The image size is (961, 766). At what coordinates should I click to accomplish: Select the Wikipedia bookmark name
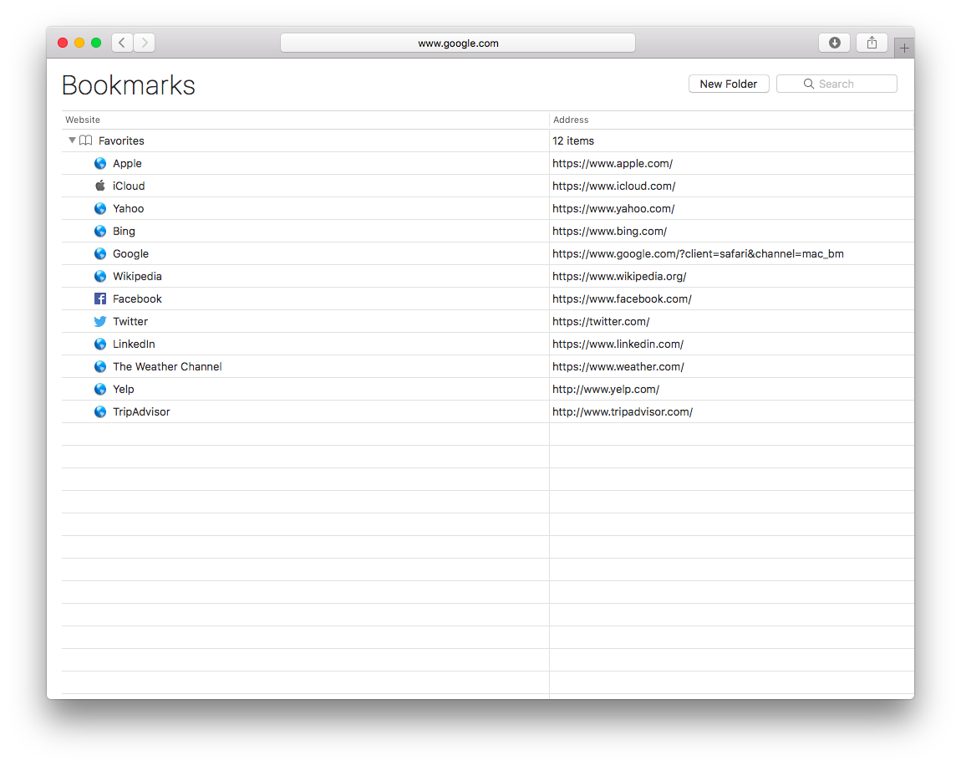pyautogui.click(x=137, y=276)
